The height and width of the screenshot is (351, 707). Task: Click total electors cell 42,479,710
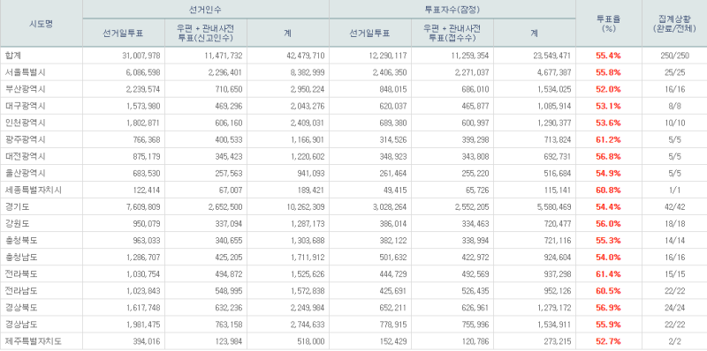click(x=306, y=56)
